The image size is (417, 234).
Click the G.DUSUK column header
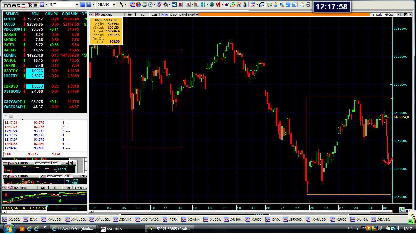click(x=69, y=14)
